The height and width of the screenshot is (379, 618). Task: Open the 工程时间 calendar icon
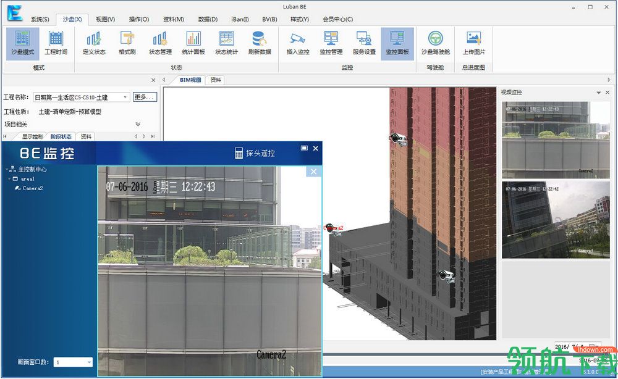coord(56,43)
